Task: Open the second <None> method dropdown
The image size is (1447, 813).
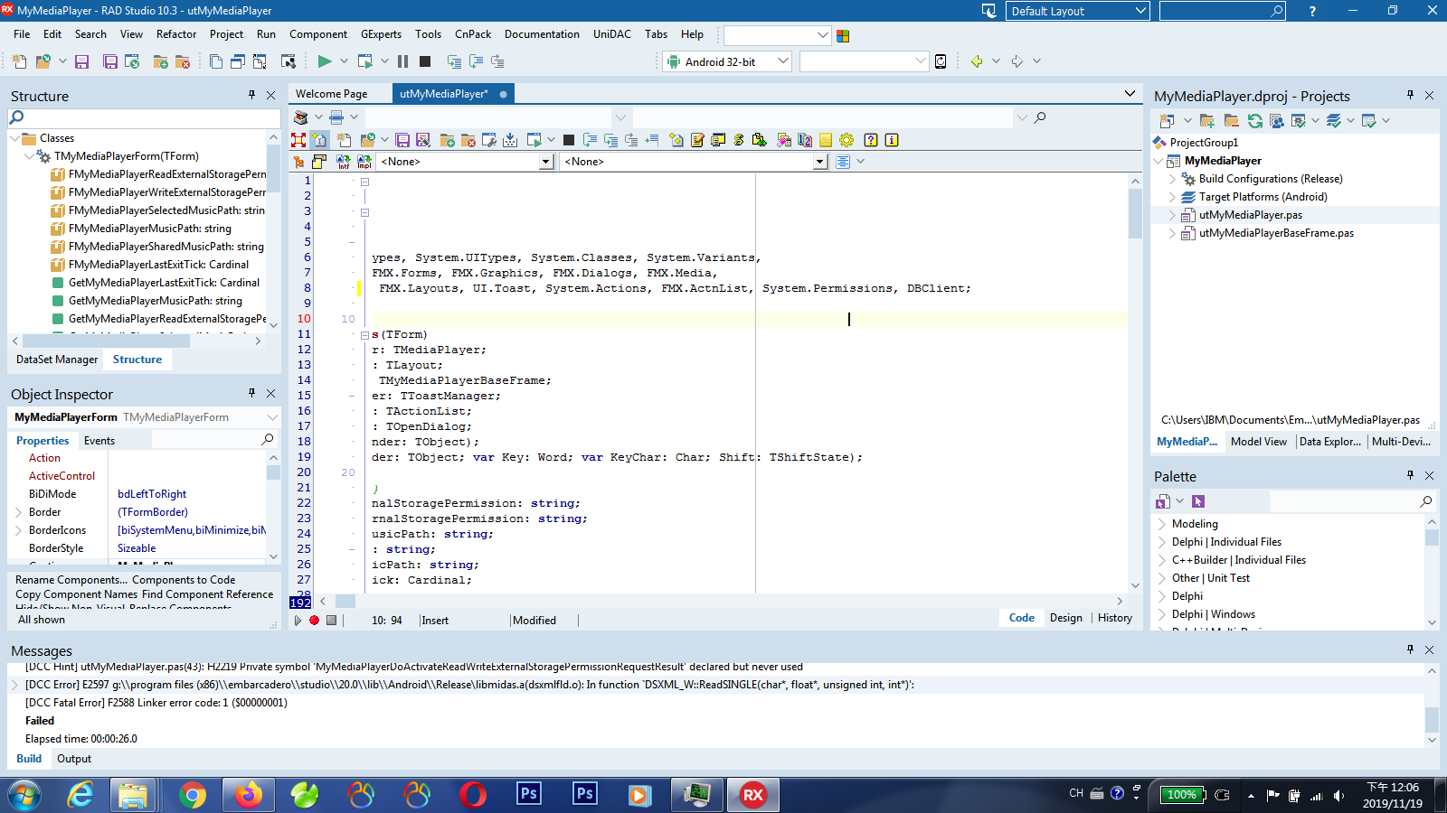Action: coord(820,162)
